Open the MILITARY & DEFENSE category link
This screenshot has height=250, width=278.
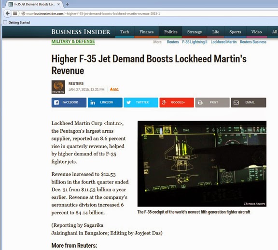tap(73, 42)
